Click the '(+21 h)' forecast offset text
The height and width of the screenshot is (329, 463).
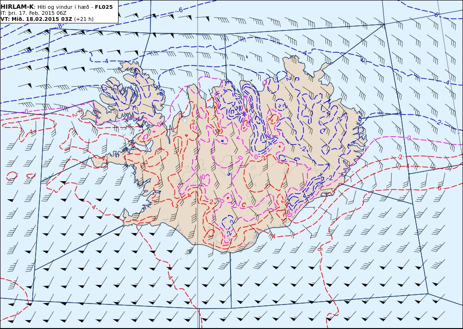pyautogui.click(x=83, y=19)
